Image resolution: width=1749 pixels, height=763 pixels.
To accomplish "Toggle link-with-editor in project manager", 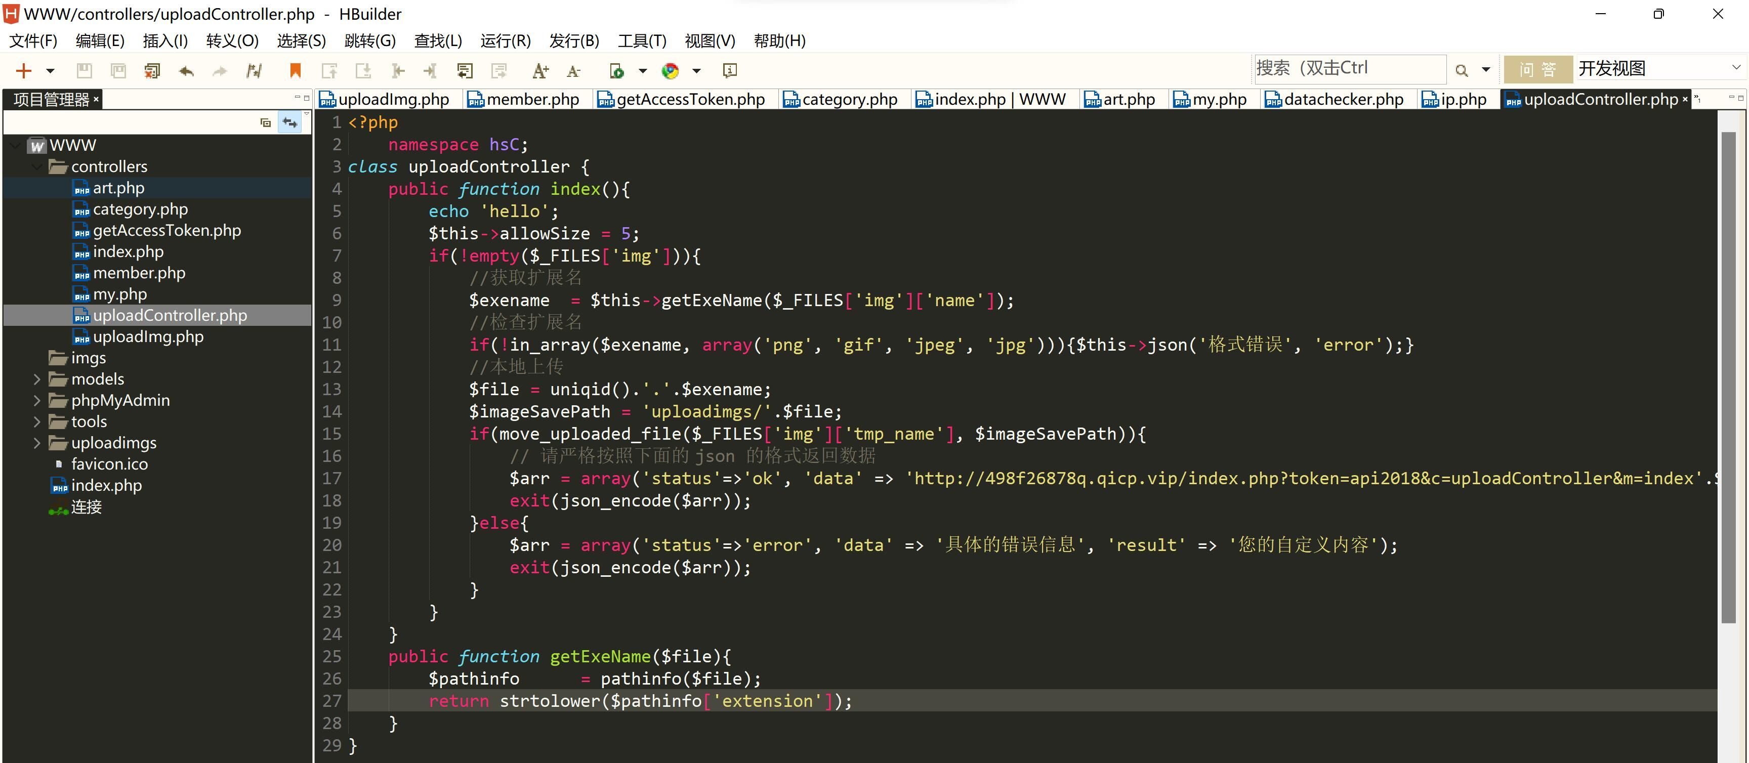I will (x=290, y=122).
